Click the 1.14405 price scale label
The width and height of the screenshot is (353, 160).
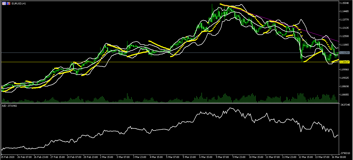(x=345, y=11)
